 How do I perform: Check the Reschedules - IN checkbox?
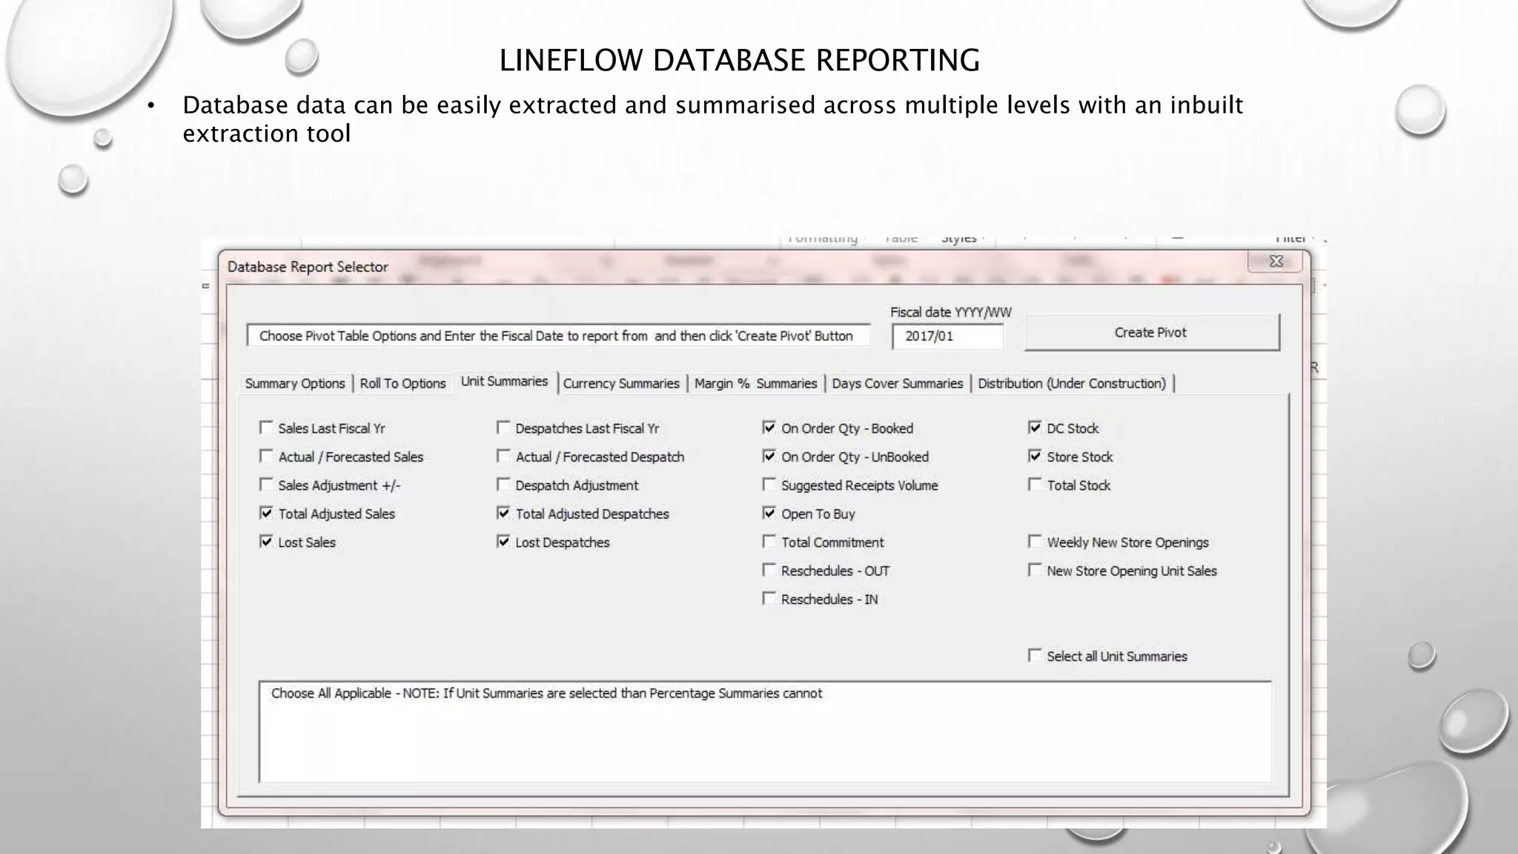click(769, 598)
